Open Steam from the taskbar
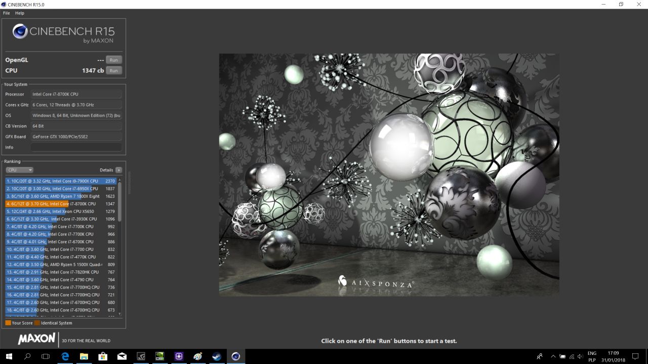648x364 pixels. tap(217, 356)
